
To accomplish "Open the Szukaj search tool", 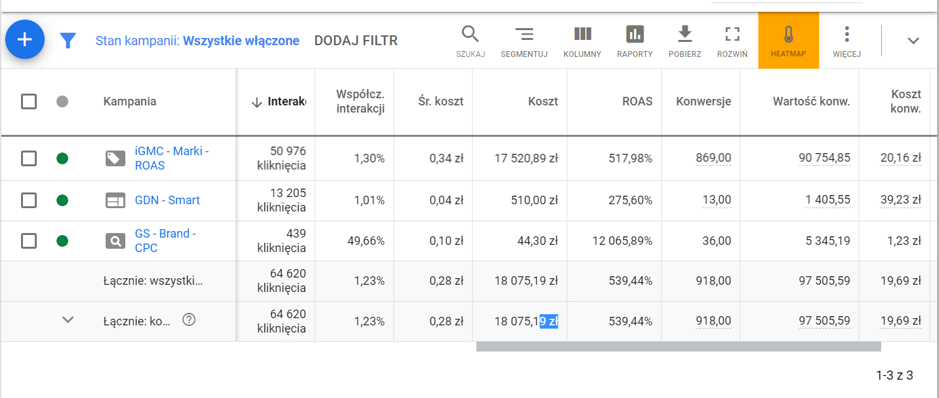I will click(470, 41).
